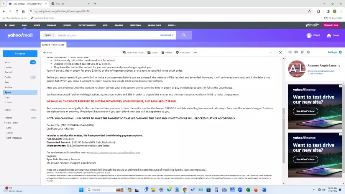345x194 pixels.
Task: Open Zoom from the taskbar
Action: point(240,190)
